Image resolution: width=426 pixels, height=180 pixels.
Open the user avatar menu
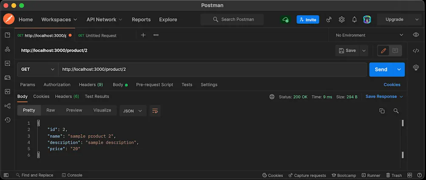coord(367,20)
